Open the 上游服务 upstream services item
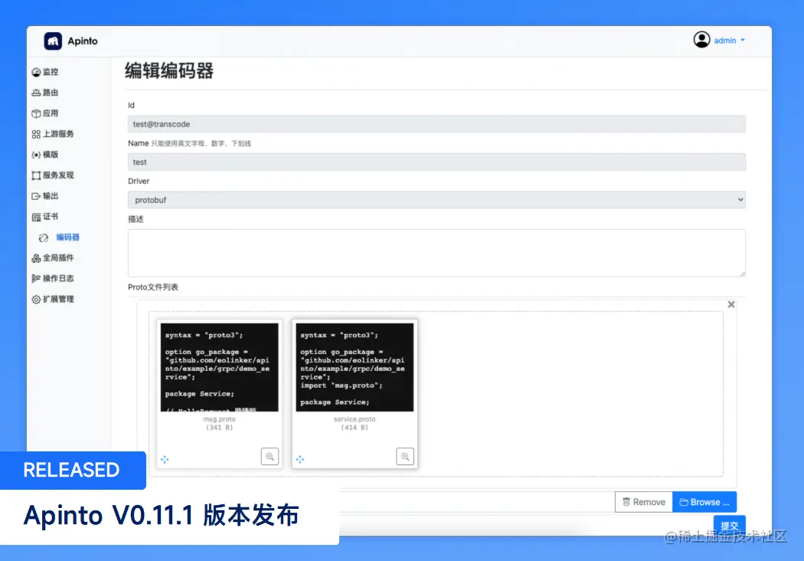The height and width of the screenshot is (561, 804). (53, 134)
